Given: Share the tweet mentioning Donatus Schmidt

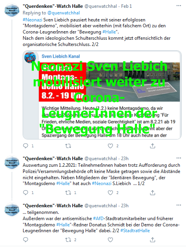Looking at the screenshot, I should 152,240.
